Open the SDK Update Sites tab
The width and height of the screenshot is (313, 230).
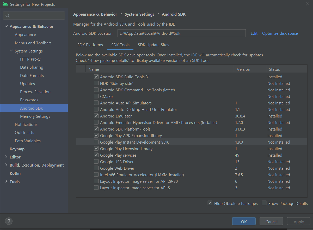[x=154, y=45]
